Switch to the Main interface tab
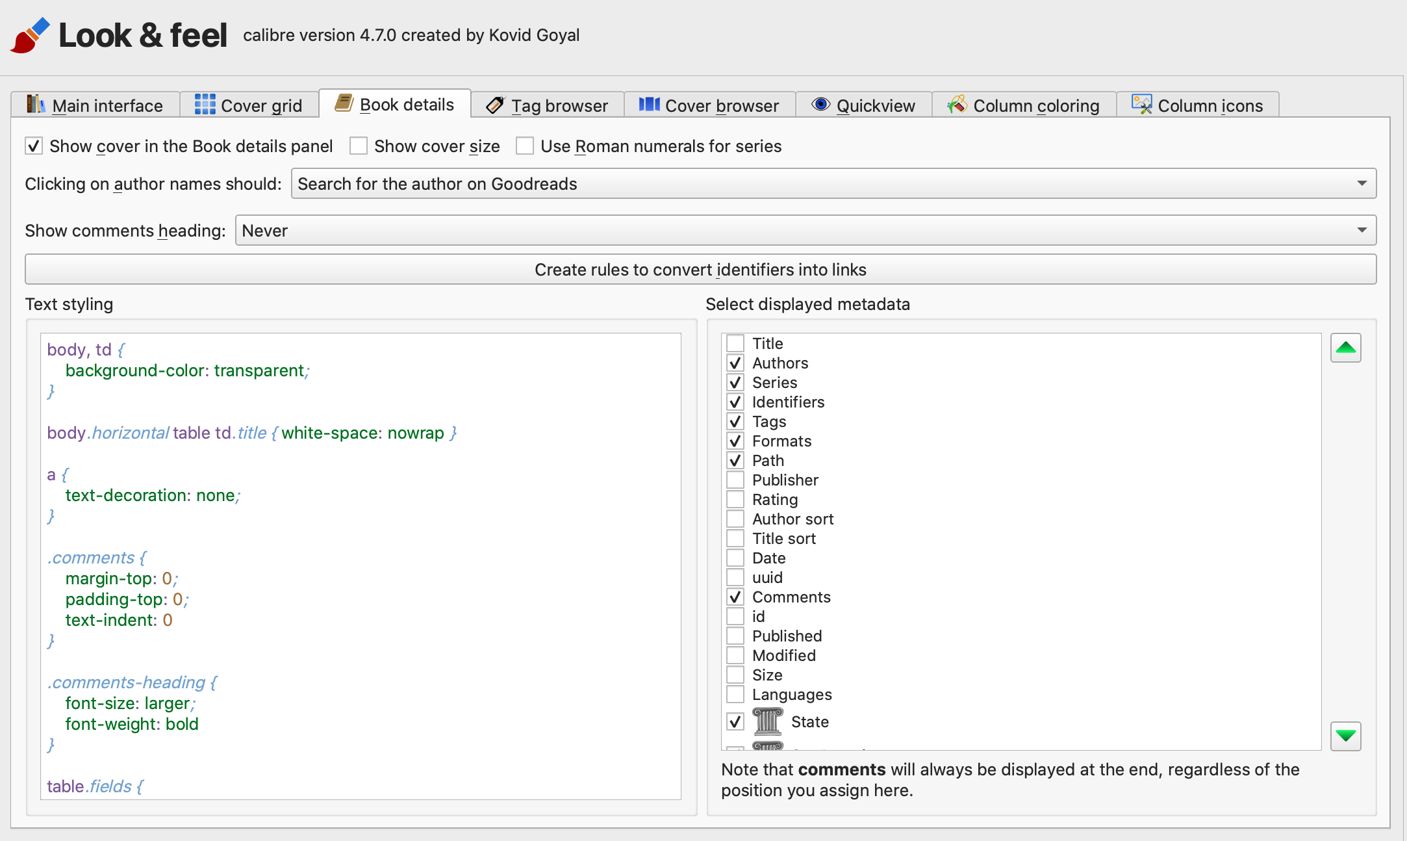This screenshot has height=841, width=1407. [x=95, y=105]
